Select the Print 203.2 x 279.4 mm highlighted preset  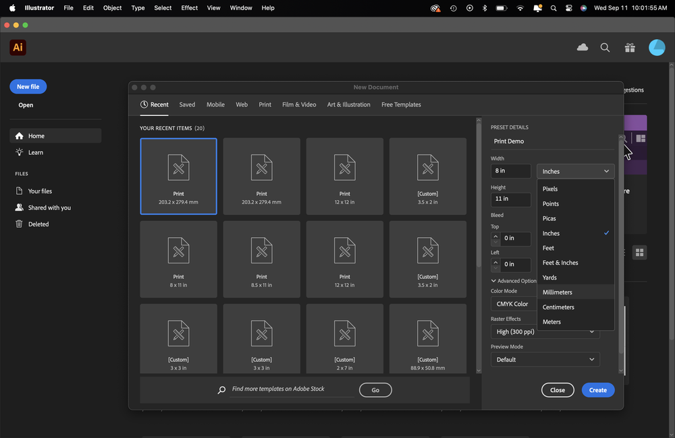click(x=178, y=177)
